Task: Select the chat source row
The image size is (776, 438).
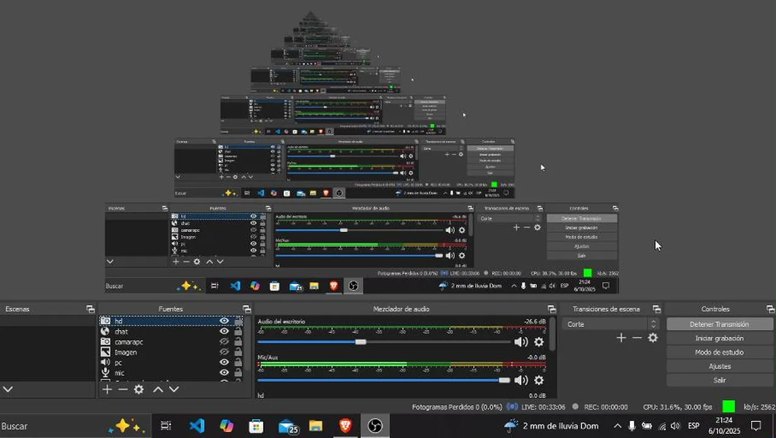Action: point(171,331)
